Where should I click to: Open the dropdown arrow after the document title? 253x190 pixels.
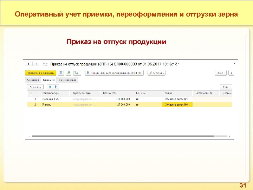pyautogui.click(x=179, y=64)
